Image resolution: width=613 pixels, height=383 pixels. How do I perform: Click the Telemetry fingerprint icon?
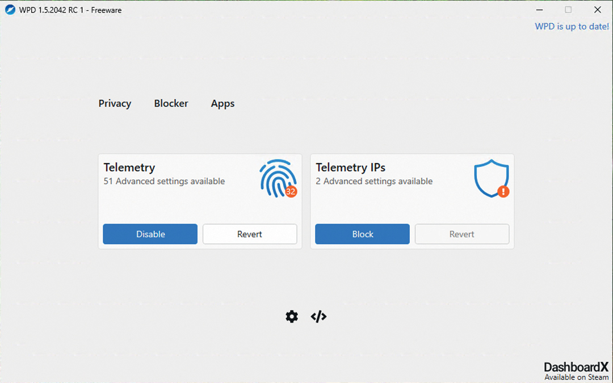pyautogui.click(x=277, y=178)
